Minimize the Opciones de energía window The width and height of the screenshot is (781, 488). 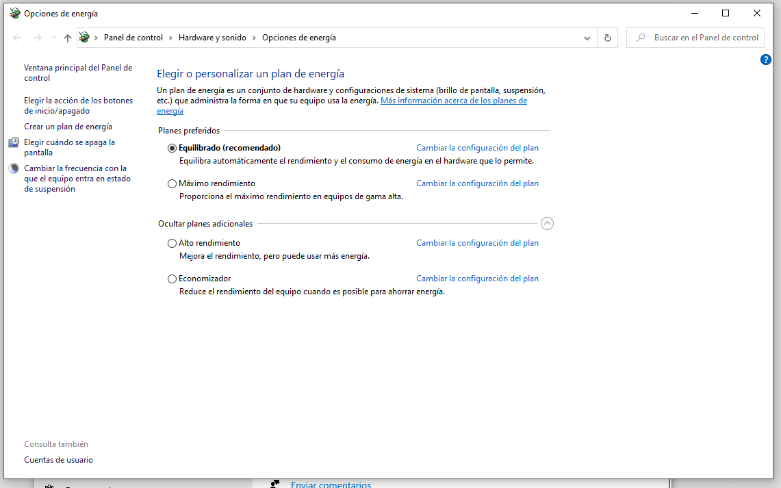(x=695, y=14)
